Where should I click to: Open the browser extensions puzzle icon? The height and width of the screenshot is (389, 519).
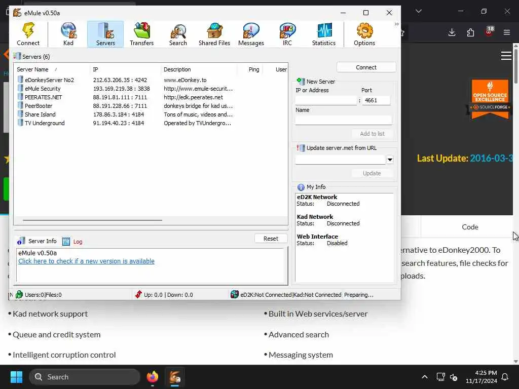(x=470, y=32)
